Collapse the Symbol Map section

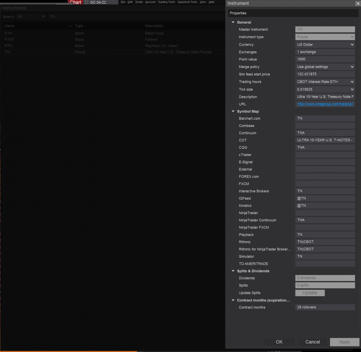point(233,111)
